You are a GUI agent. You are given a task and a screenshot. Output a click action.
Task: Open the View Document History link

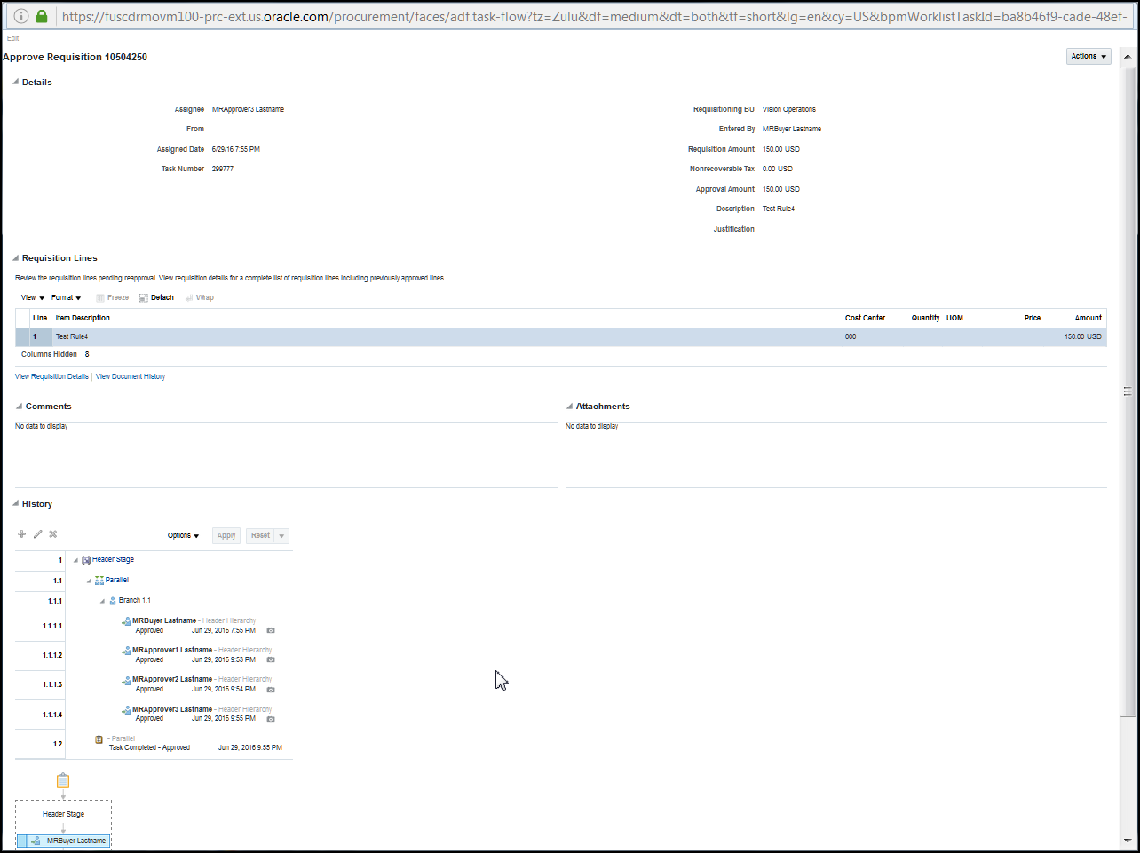click(130, 376)
